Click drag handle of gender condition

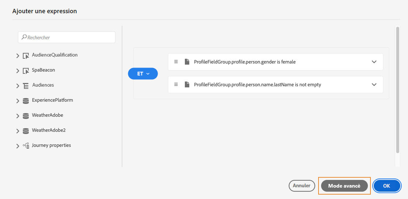[x=176, y=62]
